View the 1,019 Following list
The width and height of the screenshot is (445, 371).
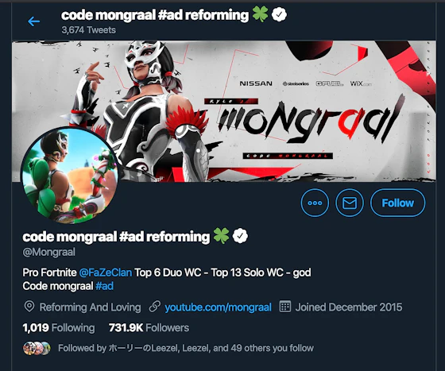(x=59, y=327)
